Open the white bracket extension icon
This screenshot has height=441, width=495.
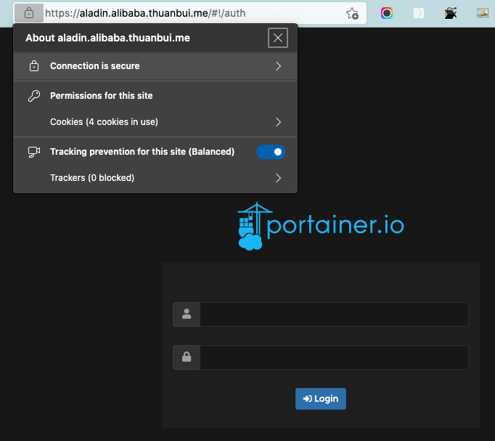(x=419, y=13)
